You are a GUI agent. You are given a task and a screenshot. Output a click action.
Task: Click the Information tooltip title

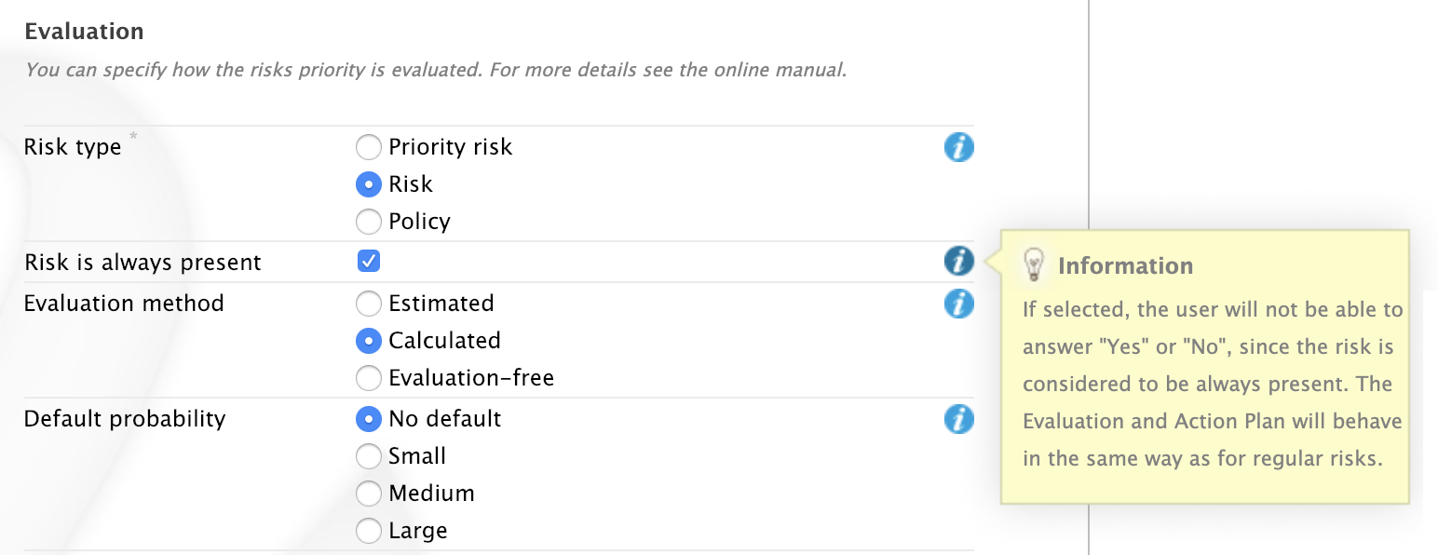pos(1125,266)
